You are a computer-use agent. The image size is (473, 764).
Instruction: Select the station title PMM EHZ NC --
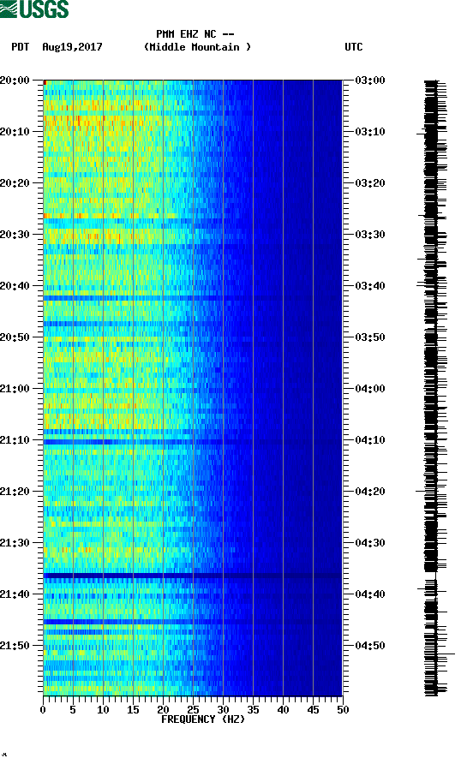pos(195,34)
